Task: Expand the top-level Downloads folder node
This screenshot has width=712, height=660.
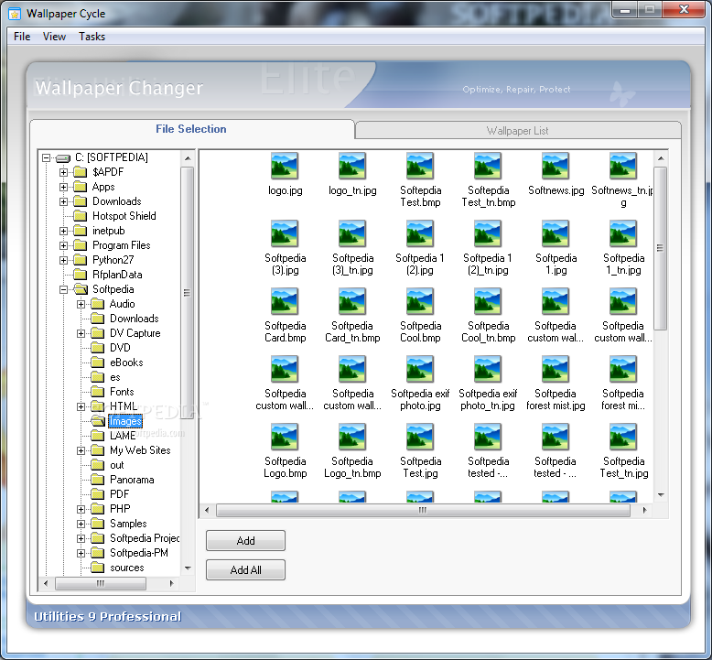Action: 63,201
